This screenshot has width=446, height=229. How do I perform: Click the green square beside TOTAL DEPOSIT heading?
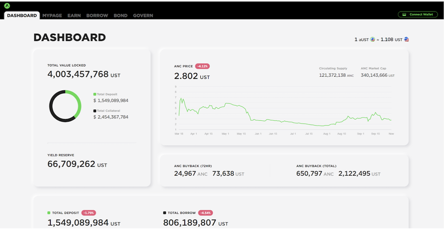pos(49,213)
